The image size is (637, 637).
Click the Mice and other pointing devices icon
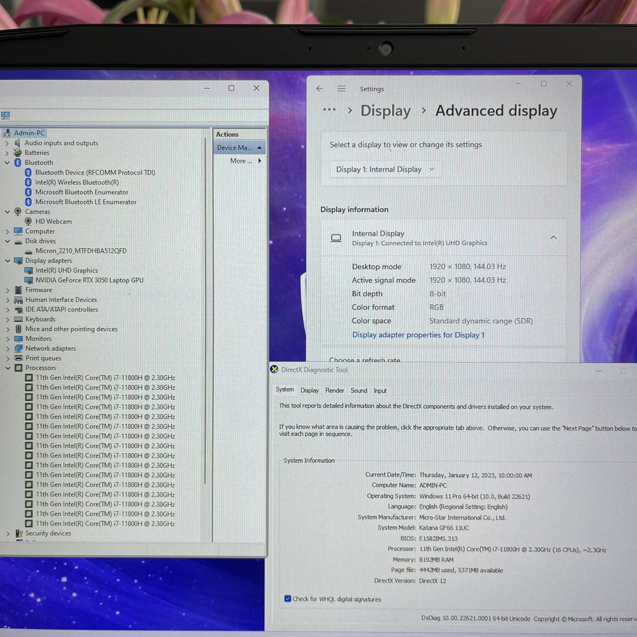point(18,329)
